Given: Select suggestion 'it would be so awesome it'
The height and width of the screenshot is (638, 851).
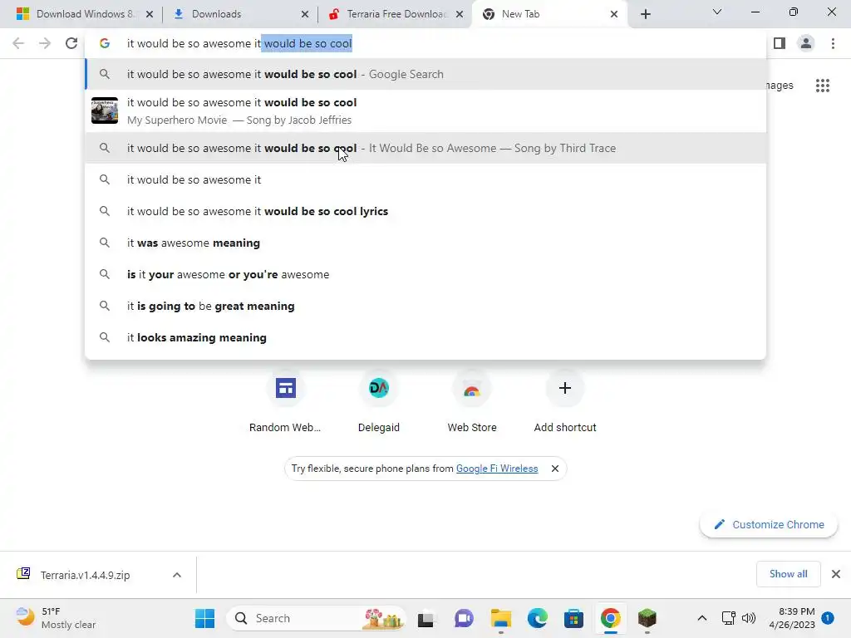Looking at the screenshot, I should 425,179.
